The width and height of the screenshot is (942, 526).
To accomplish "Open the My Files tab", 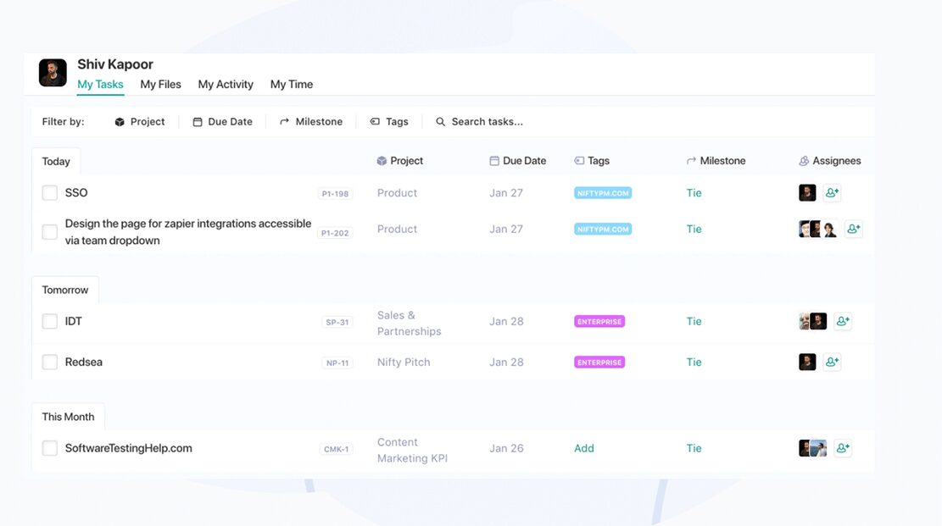I will click(x=160, y=85).
